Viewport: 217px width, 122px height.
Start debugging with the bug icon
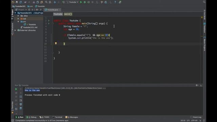[x=85, y=2]
